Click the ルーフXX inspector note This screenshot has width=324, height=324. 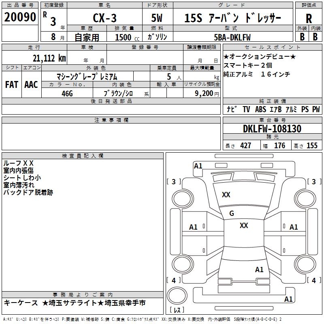(19, 163)
